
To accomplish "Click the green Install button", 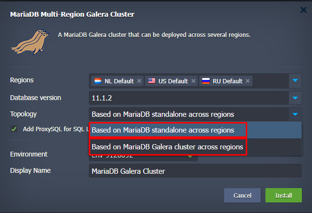I will pos(283,195).
